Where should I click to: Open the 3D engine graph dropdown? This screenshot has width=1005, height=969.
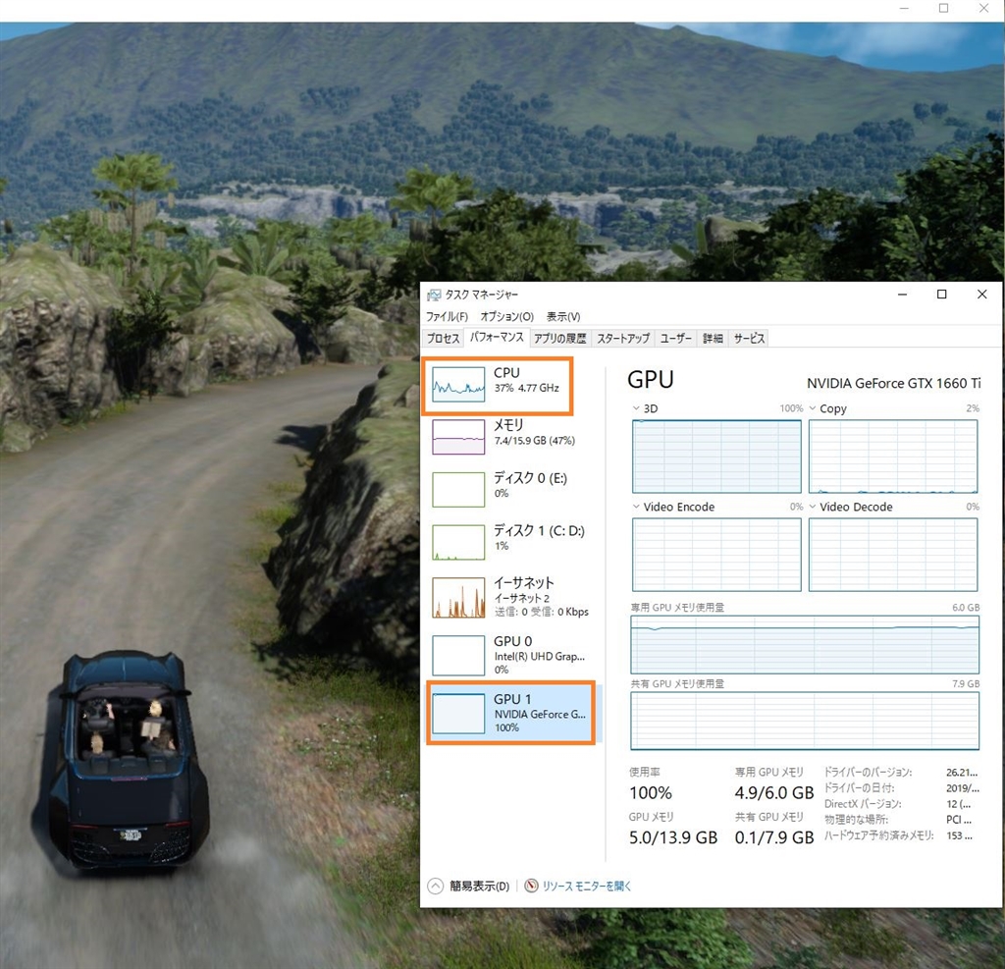(x=636, y=407)
